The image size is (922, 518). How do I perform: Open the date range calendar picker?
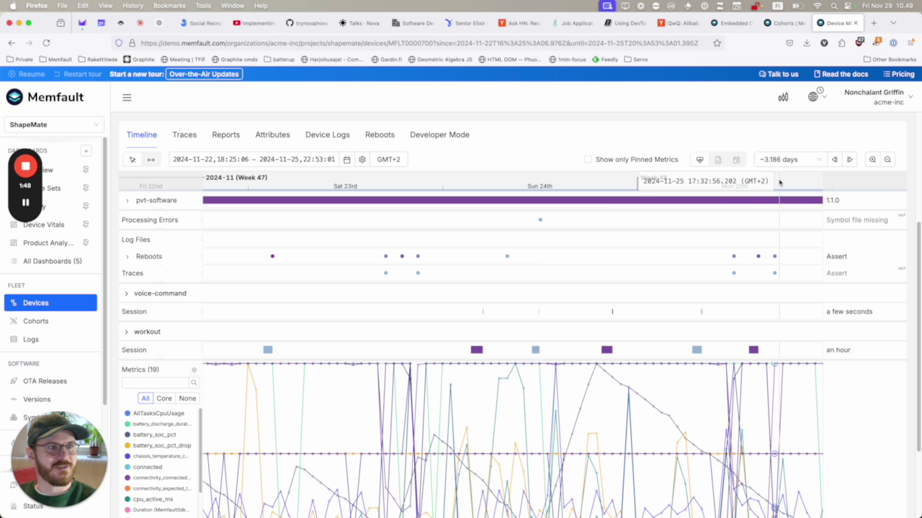(x=347, y=160)
